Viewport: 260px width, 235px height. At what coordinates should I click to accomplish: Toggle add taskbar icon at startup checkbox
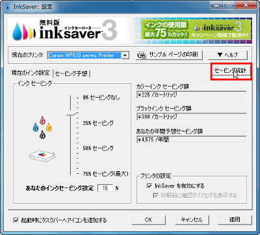click(x=16, y=220)
